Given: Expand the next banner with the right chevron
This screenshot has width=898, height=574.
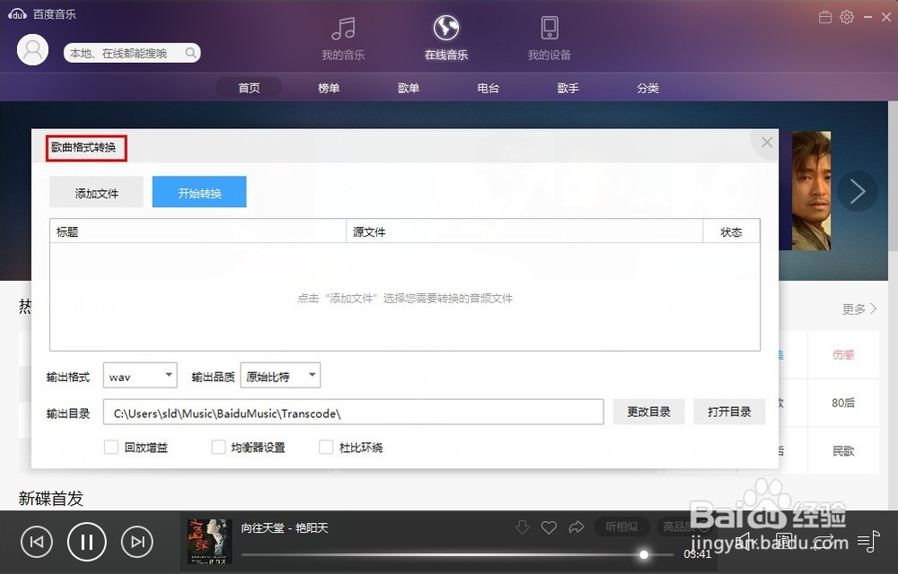Looking at the screenshot, I should [x=858, y=191].
